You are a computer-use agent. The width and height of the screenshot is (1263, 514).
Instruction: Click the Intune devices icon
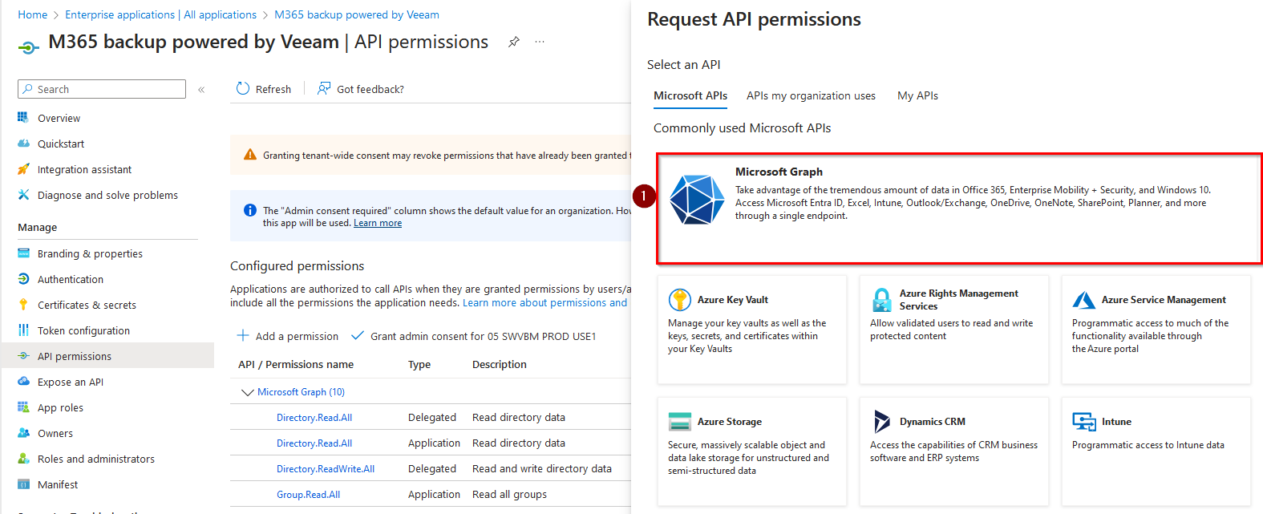[x=1084, y=422]
